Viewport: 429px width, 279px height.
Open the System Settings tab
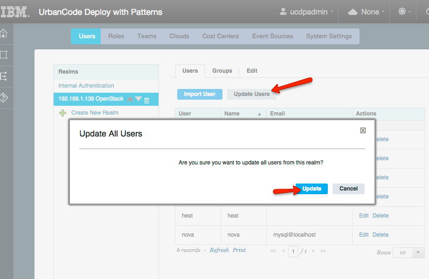[329, 36]
